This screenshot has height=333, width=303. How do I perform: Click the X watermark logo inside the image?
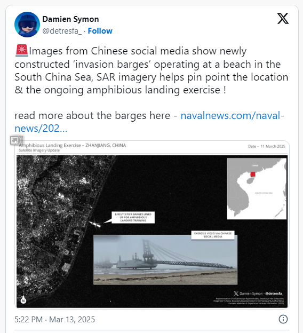[x=236, y=294]
